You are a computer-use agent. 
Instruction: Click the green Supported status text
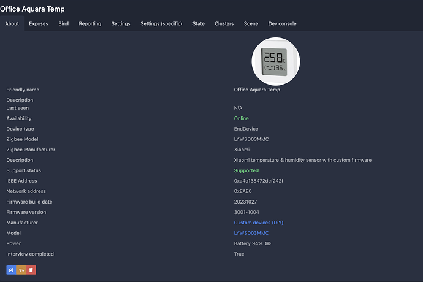246,170
